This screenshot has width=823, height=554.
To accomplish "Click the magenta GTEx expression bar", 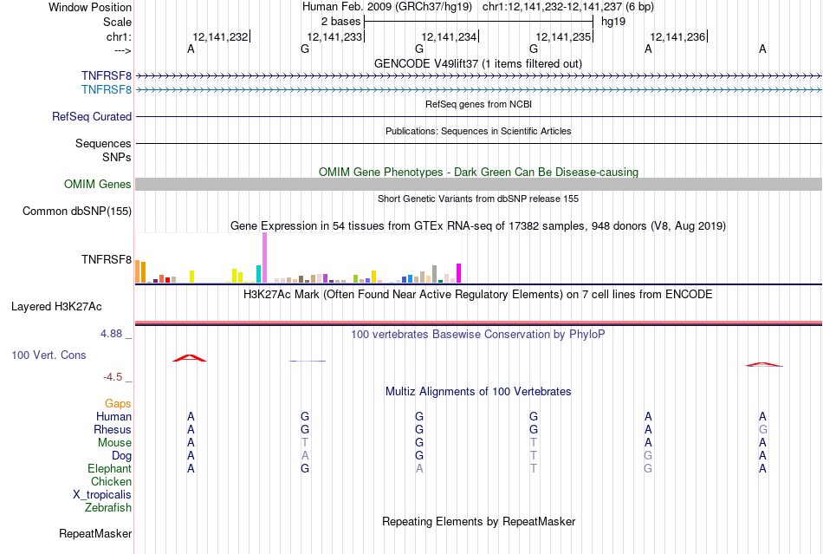I will pos(459,273).
